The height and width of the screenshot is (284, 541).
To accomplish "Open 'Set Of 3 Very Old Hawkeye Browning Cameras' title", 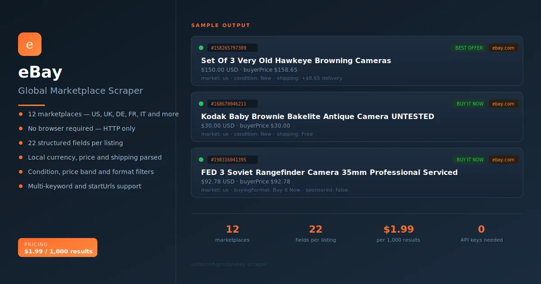I will tap(296, 60).
